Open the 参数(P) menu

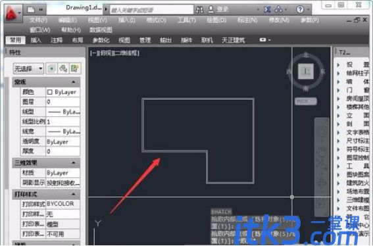(310, 20)
